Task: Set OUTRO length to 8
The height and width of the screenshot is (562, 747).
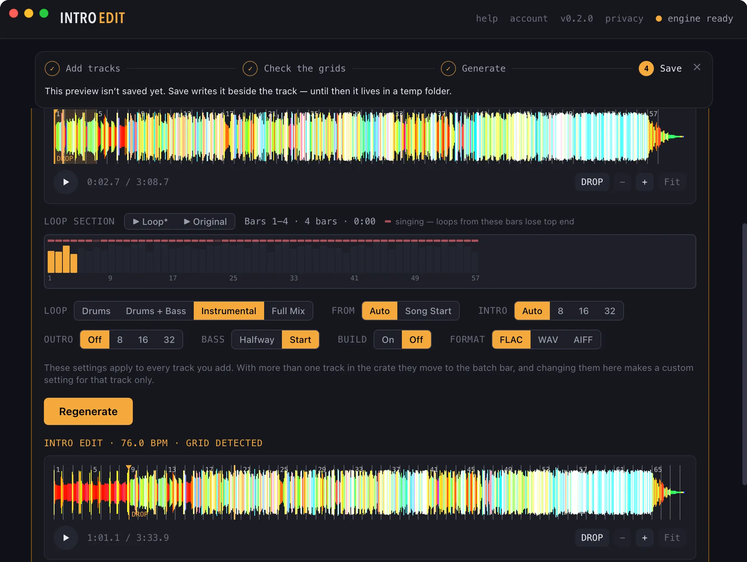Action: coord(120,340)
